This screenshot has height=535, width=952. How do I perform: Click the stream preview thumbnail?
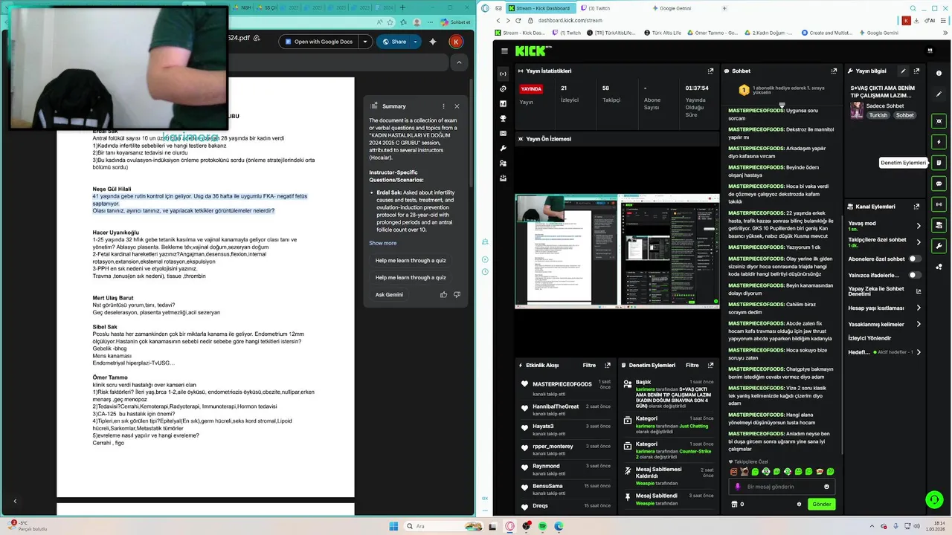(x=617, y=250)
